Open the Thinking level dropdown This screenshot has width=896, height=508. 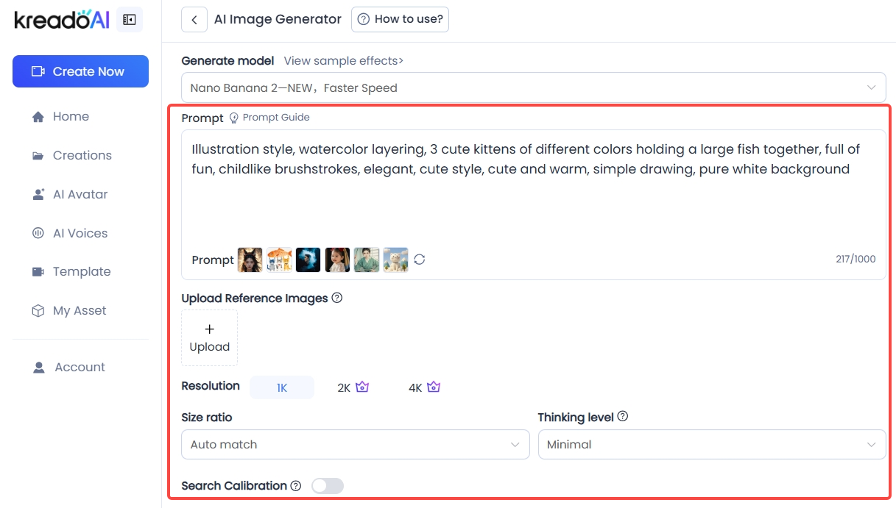click(x=711, y=445)
